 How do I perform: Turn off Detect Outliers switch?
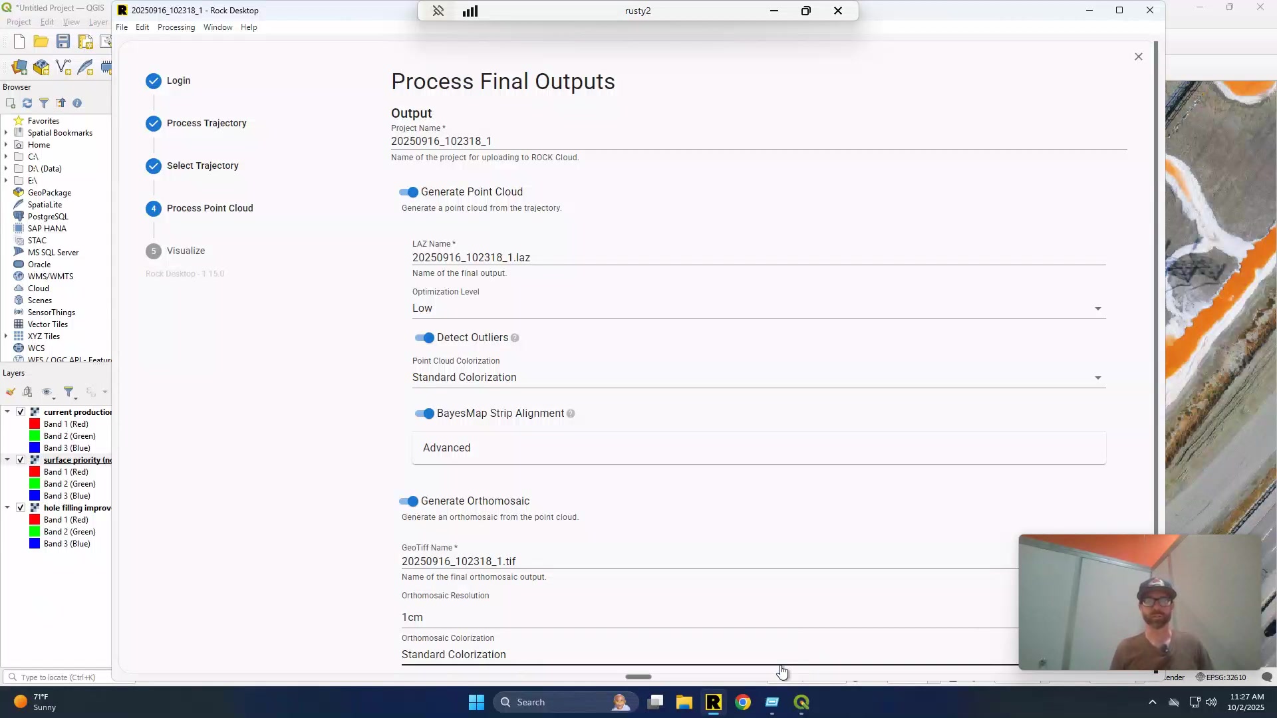pyautogui.click(x=424, y=338)
